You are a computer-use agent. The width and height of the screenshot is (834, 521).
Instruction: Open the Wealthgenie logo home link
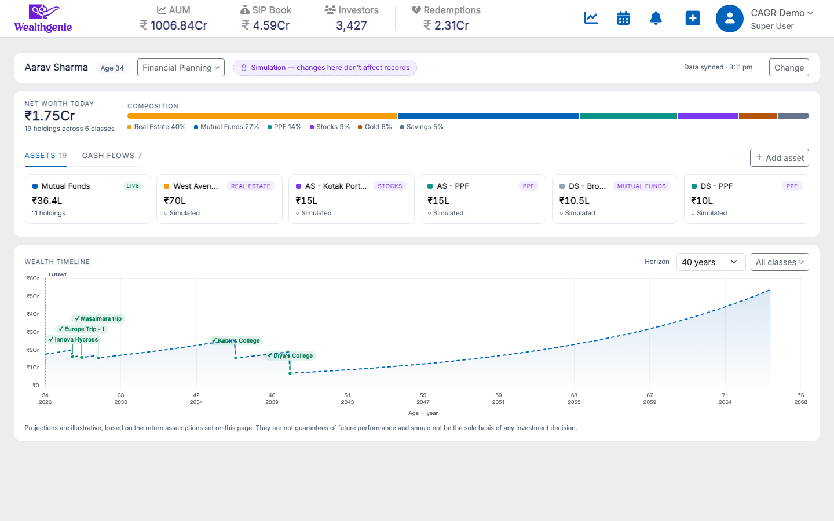(x=43, y=19)
